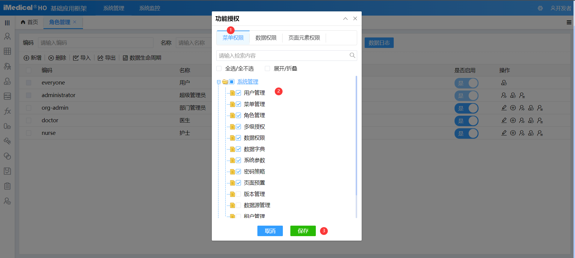This screenshot has height=258, width=575.
Task: Click the green 保存 button
Action: (303, 231)
